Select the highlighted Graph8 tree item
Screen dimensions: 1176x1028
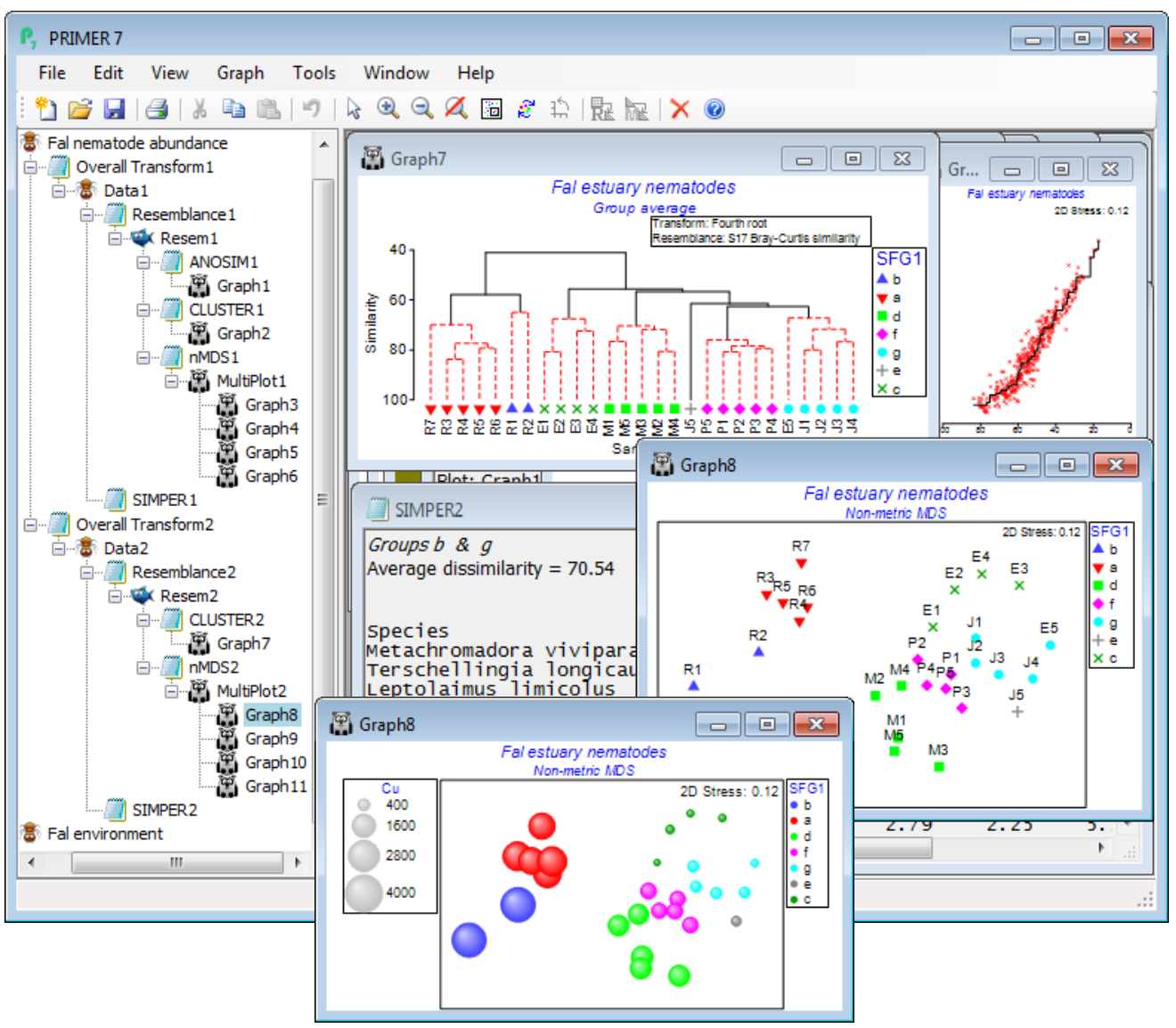click(272, 714)
